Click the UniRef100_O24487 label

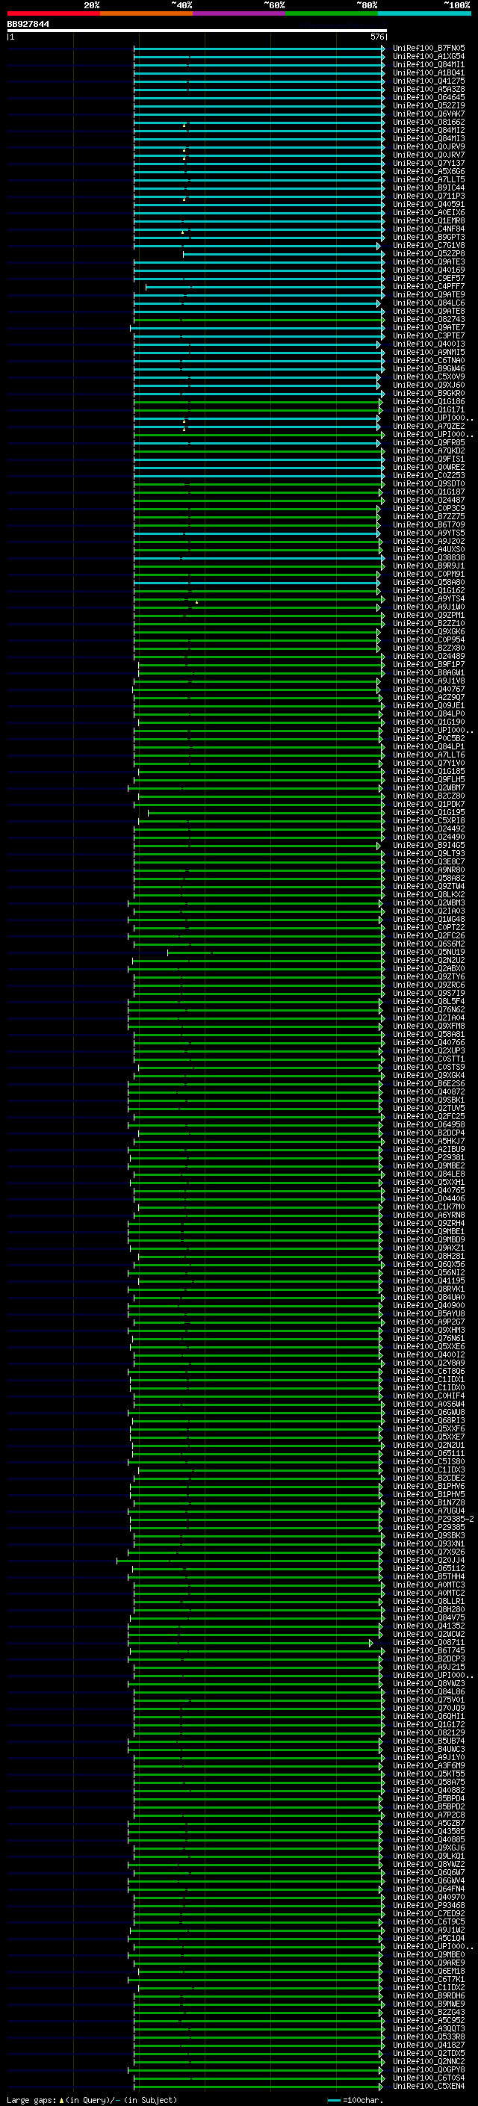click(429, 501)
